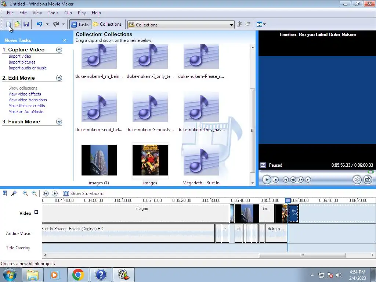Take a picture of the preview frame
Image resolution: width=376 pixels, height=282 pixels.
(x=368, y=180)
